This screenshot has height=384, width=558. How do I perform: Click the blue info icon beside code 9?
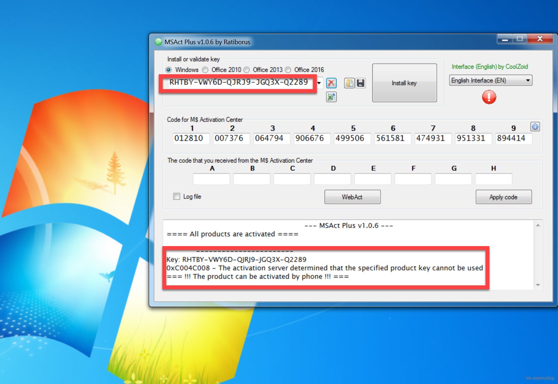click(535, 127)
